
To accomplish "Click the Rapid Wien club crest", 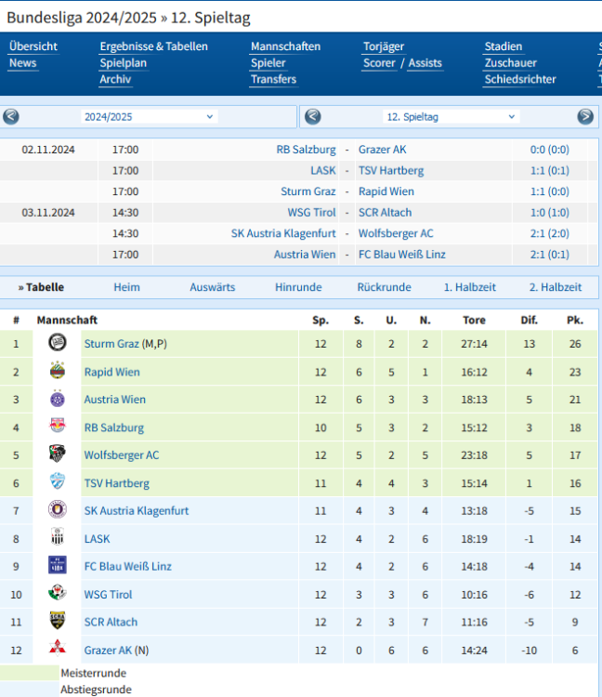I will coord(58,372).
